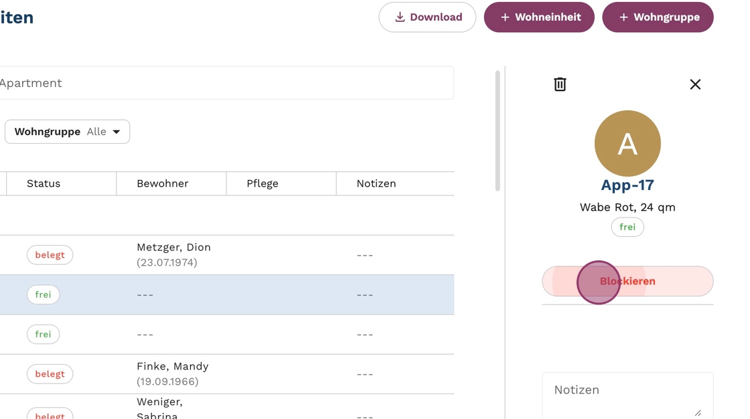Image resolution: width=750 pixels, height=419 pixels.
Task: Sort by Status column header
Action: coord(44,183)
